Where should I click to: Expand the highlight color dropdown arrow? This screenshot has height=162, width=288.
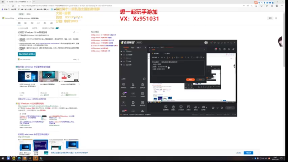[x=174, y=58]
